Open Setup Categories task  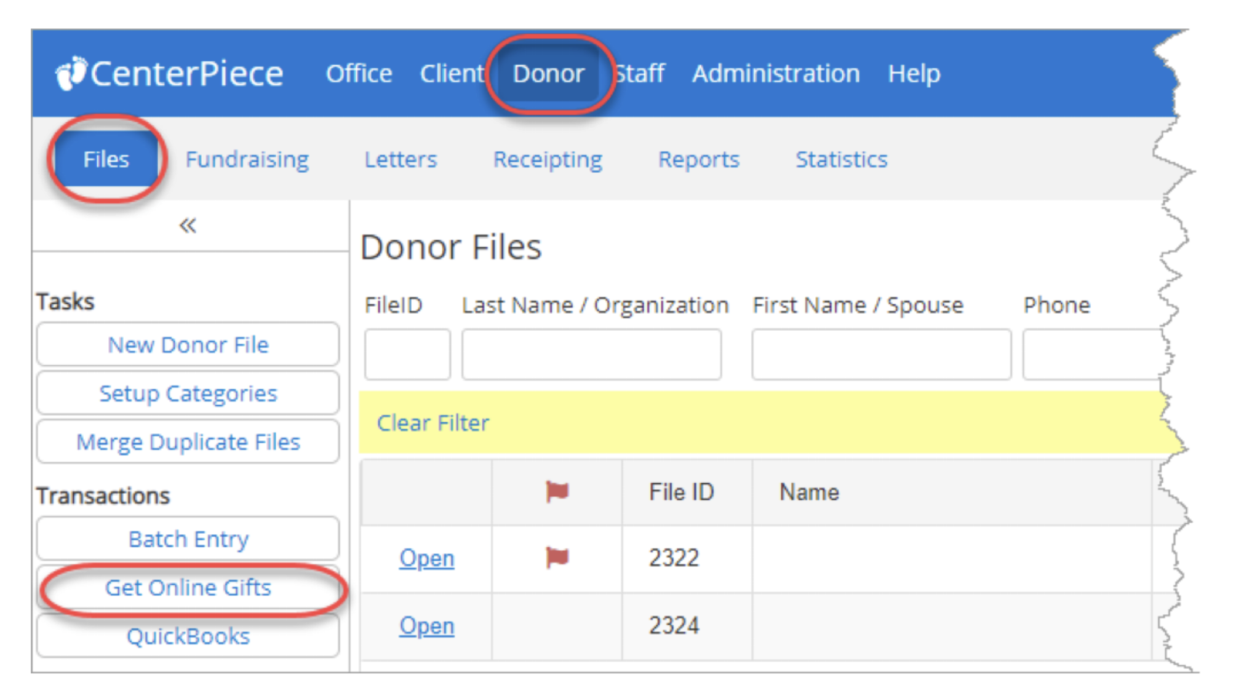[188, 393]
